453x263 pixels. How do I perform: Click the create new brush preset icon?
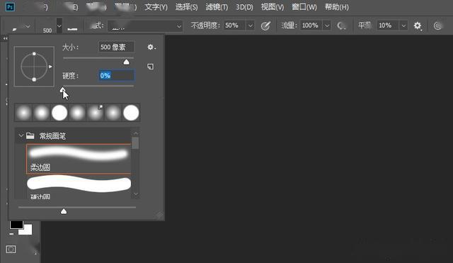(150, 67)
